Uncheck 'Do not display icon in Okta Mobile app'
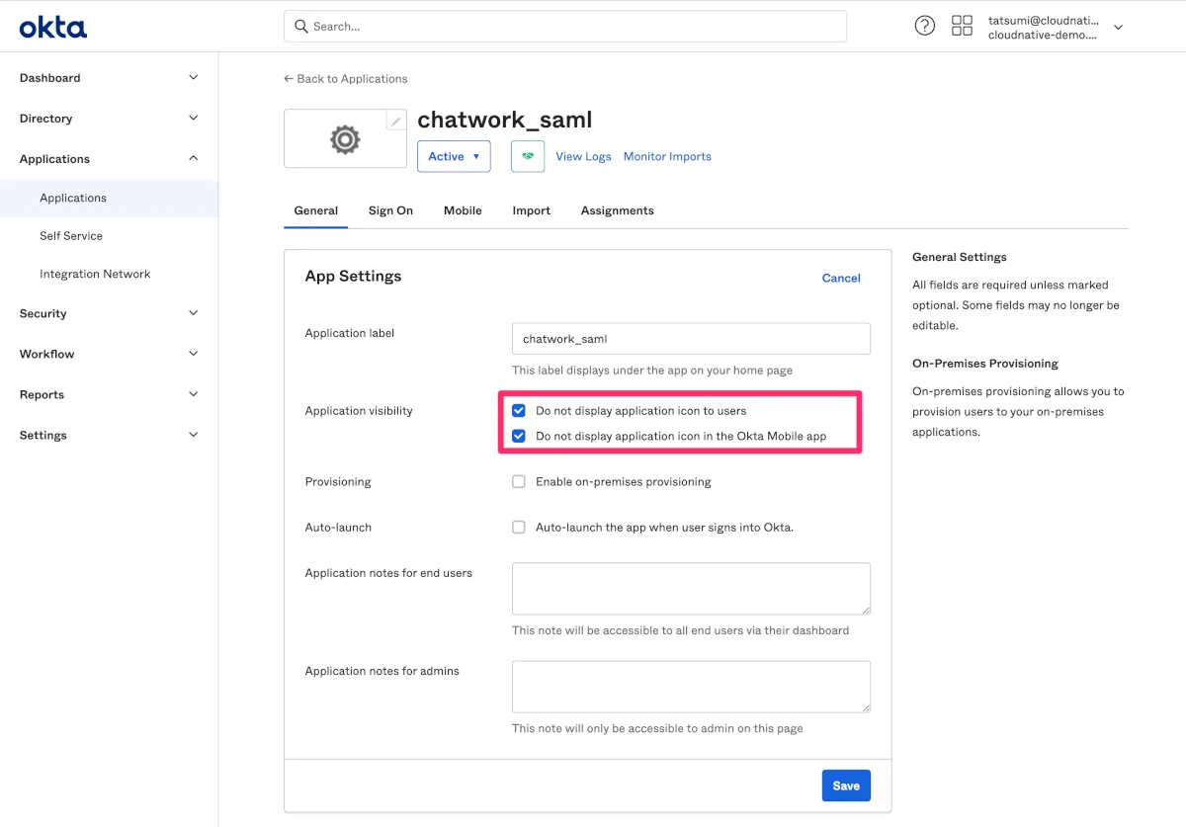 click(x=519, y=436)
